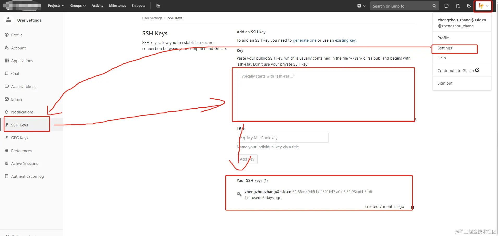Open the Merge requests icon in the top bar

pyautogui.click(x=458, y=6)
